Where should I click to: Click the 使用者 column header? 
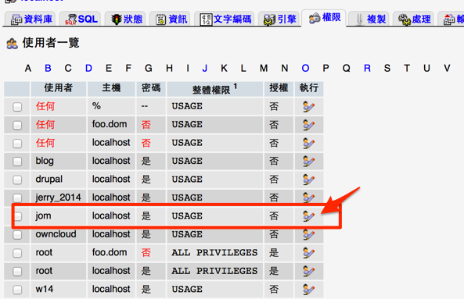click(59, 88)
